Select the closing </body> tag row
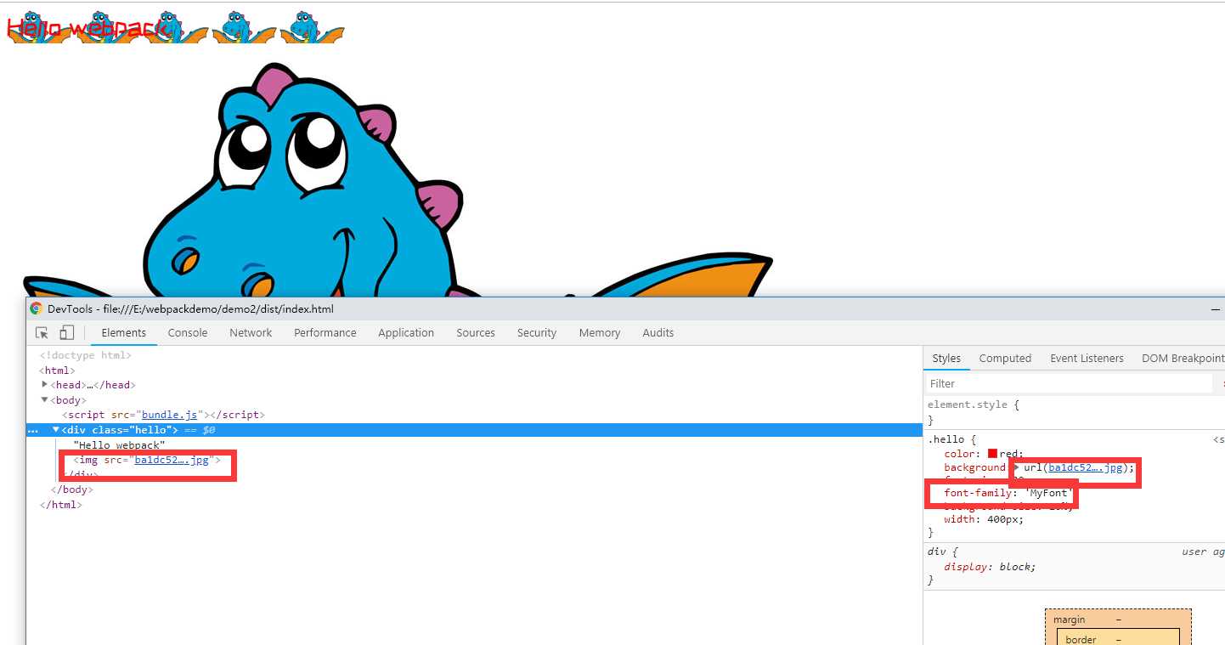 [72, 489]
